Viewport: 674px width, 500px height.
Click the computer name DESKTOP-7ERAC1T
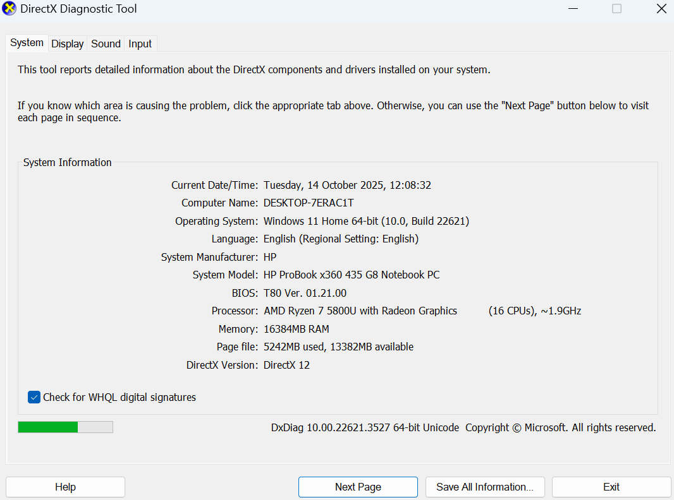coord(309,203)
